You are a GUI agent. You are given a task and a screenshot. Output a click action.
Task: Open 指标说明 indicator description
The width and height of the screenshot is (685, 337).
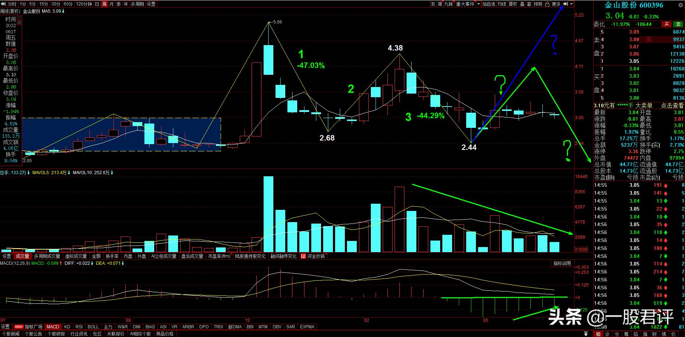pyautogui.click(x=562, y=263)
